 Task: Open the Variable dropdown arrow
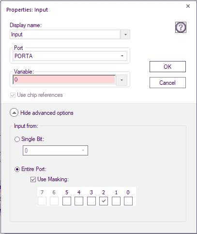click(x=122, y=80)
